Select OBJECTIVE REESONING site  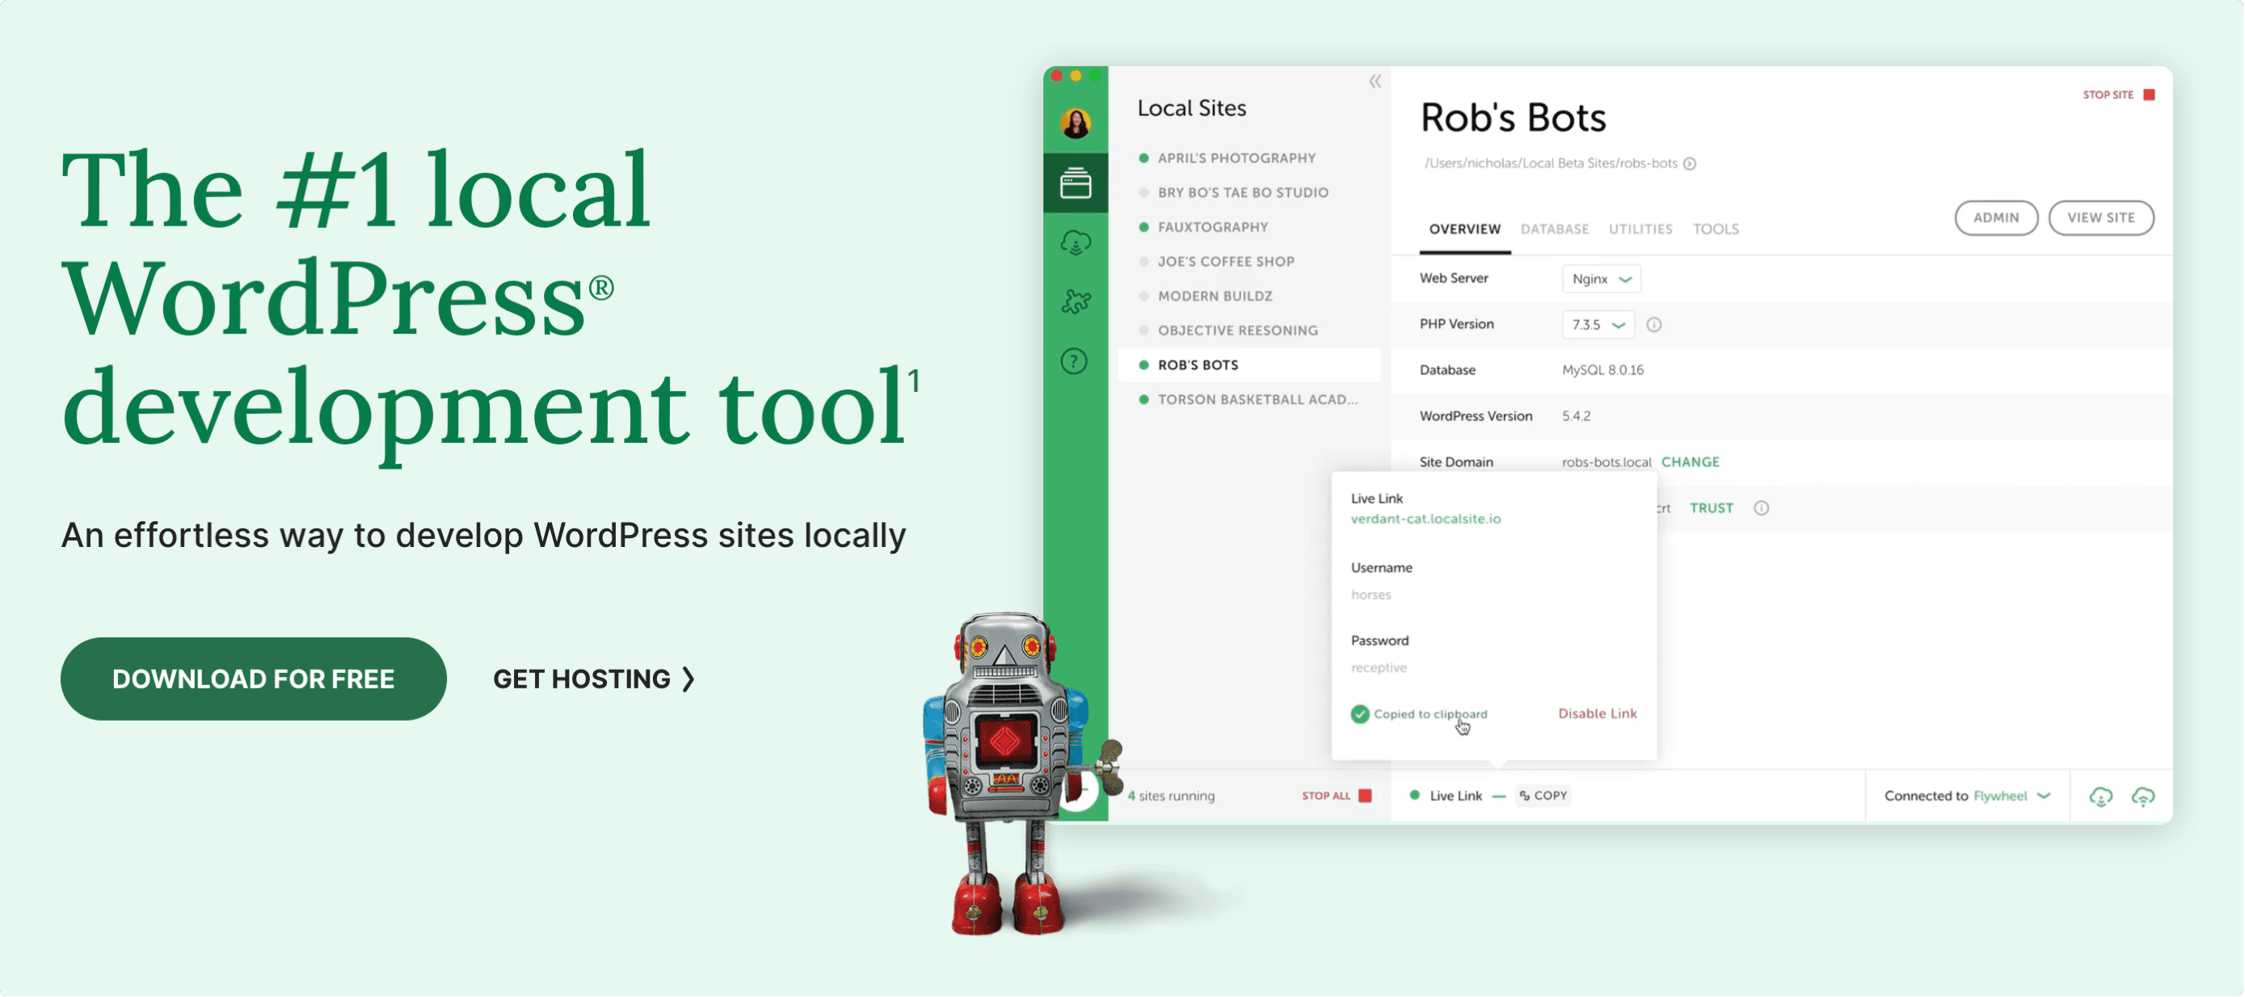(1249, 330)
